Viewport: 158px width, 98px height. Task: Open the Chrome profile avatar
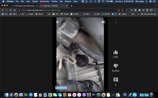[151, 10]
